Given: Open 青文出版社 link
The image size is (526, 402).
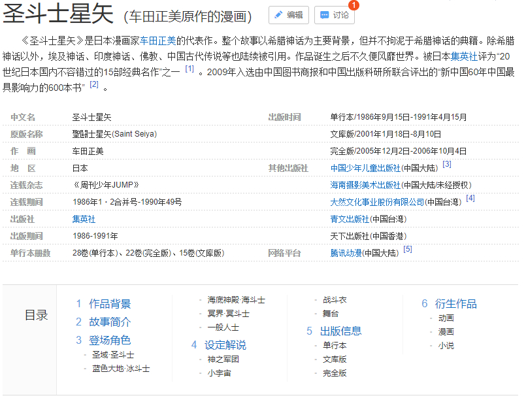Looking at the screenshot, I should click(x=350, y=219).
